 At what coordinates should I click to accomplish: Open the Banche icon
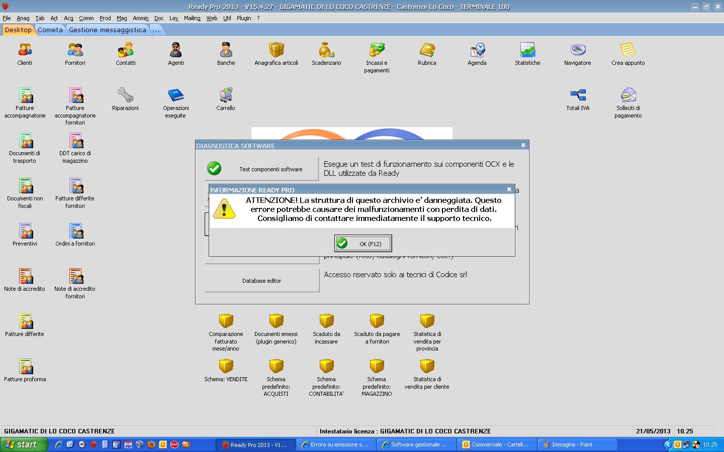[226, 50]
